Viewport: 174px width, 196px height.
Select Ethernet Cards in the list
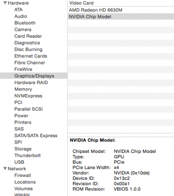pyautogui.click(x=31, y=56)
